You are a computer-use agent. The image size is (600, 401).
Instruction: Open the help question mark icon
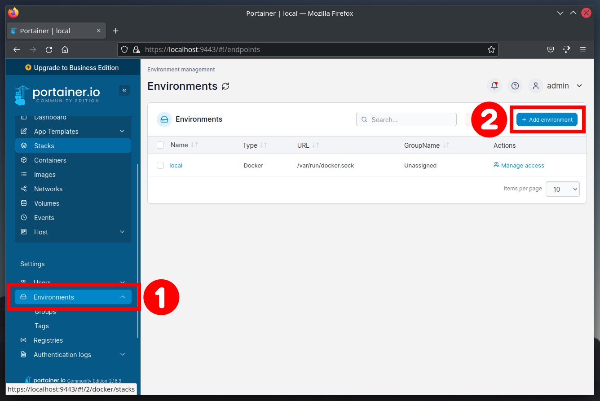515,86
